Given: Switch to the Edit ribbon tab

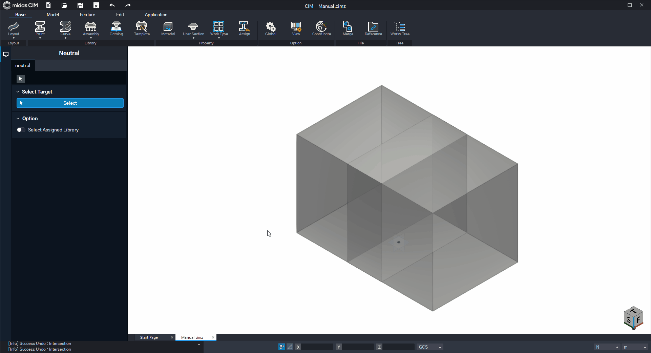Looking at the screenshot, I should tap(120, 15).
